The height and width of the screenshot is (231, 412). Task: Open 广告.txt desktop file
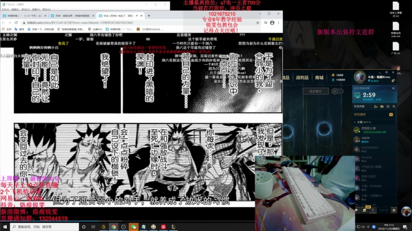[396, 49]
